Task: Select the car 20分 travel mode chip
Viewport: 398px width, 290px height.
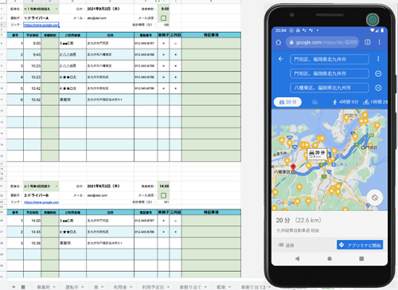Action: point(287,102)
